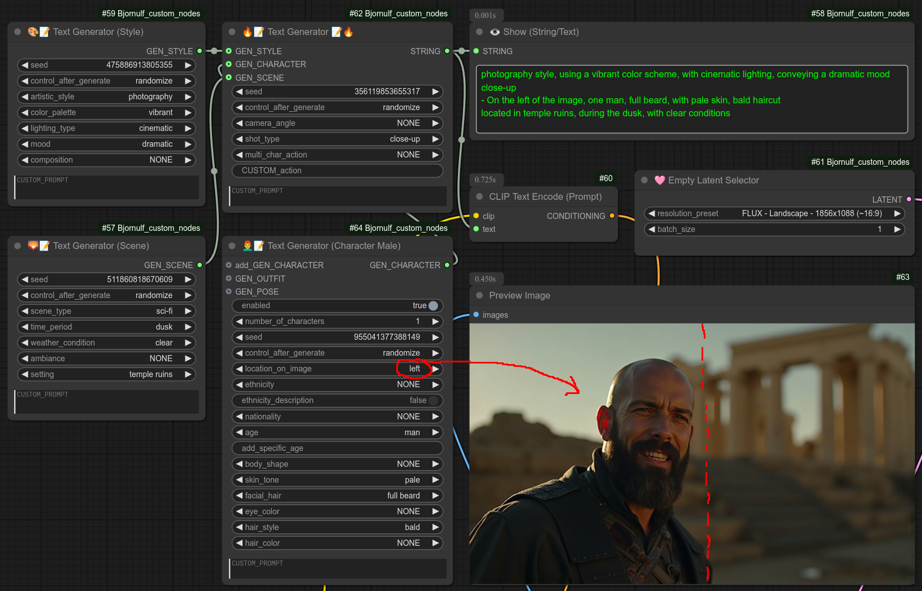This screenshot has width=922, height=591.
Task: Click the GEN_CHARACTER input port on Text Generator
Action: coord(229,64)
